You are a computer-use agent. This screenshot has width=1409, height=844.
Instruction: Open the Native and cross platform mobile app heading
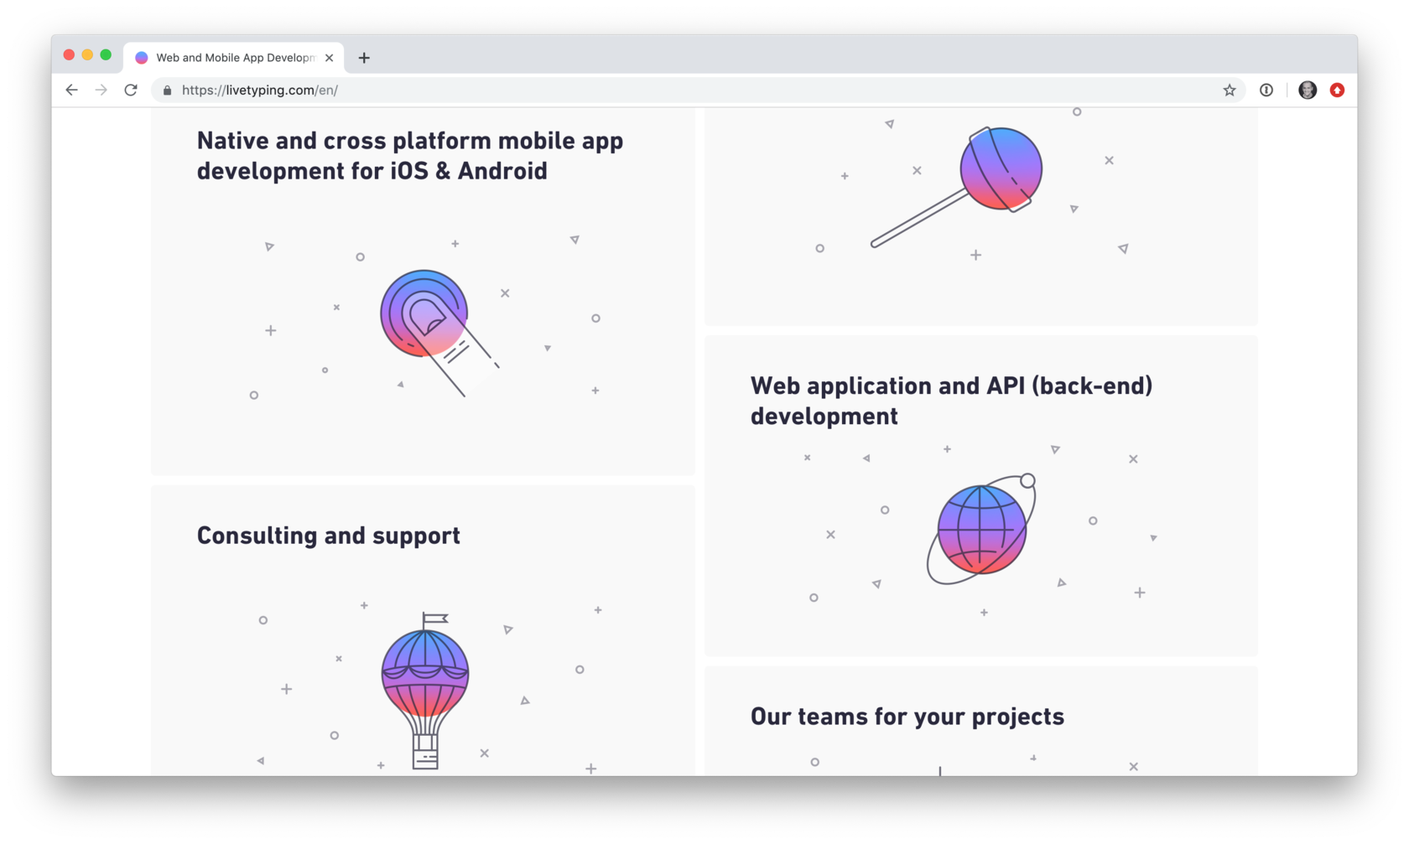409,156
